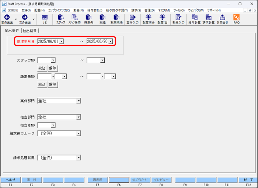
Task: Open the お問合せ inquiry icon
Action: coord(223,19)
